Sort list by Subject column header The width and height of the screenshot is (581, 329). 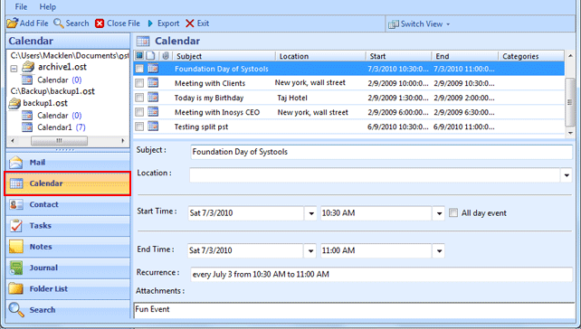[x=224, y=56]
